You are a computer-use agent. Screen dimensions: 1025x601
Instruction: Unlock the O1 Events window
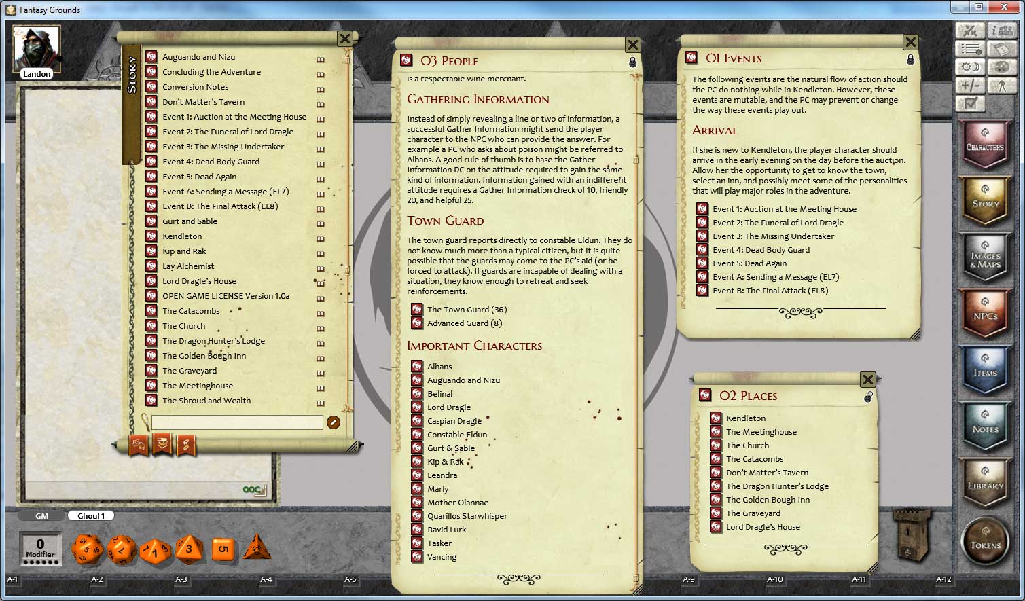click(911, 60)
